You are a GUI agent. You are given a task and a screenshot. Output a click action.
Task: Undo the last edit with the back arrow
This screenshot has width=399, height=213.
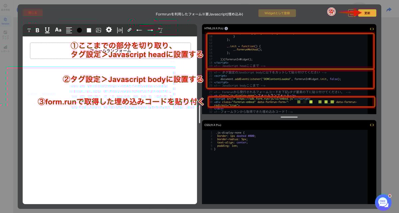coord(139,30)
